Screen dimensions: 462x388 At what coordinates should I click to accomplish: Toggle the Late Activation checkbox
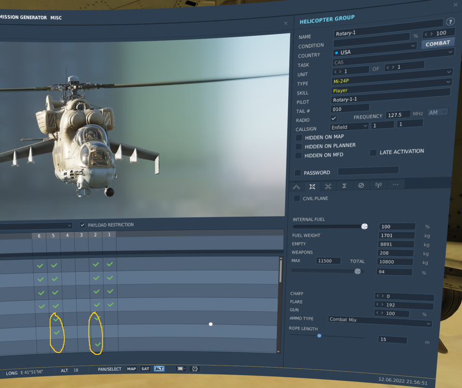tap(373, 153)
